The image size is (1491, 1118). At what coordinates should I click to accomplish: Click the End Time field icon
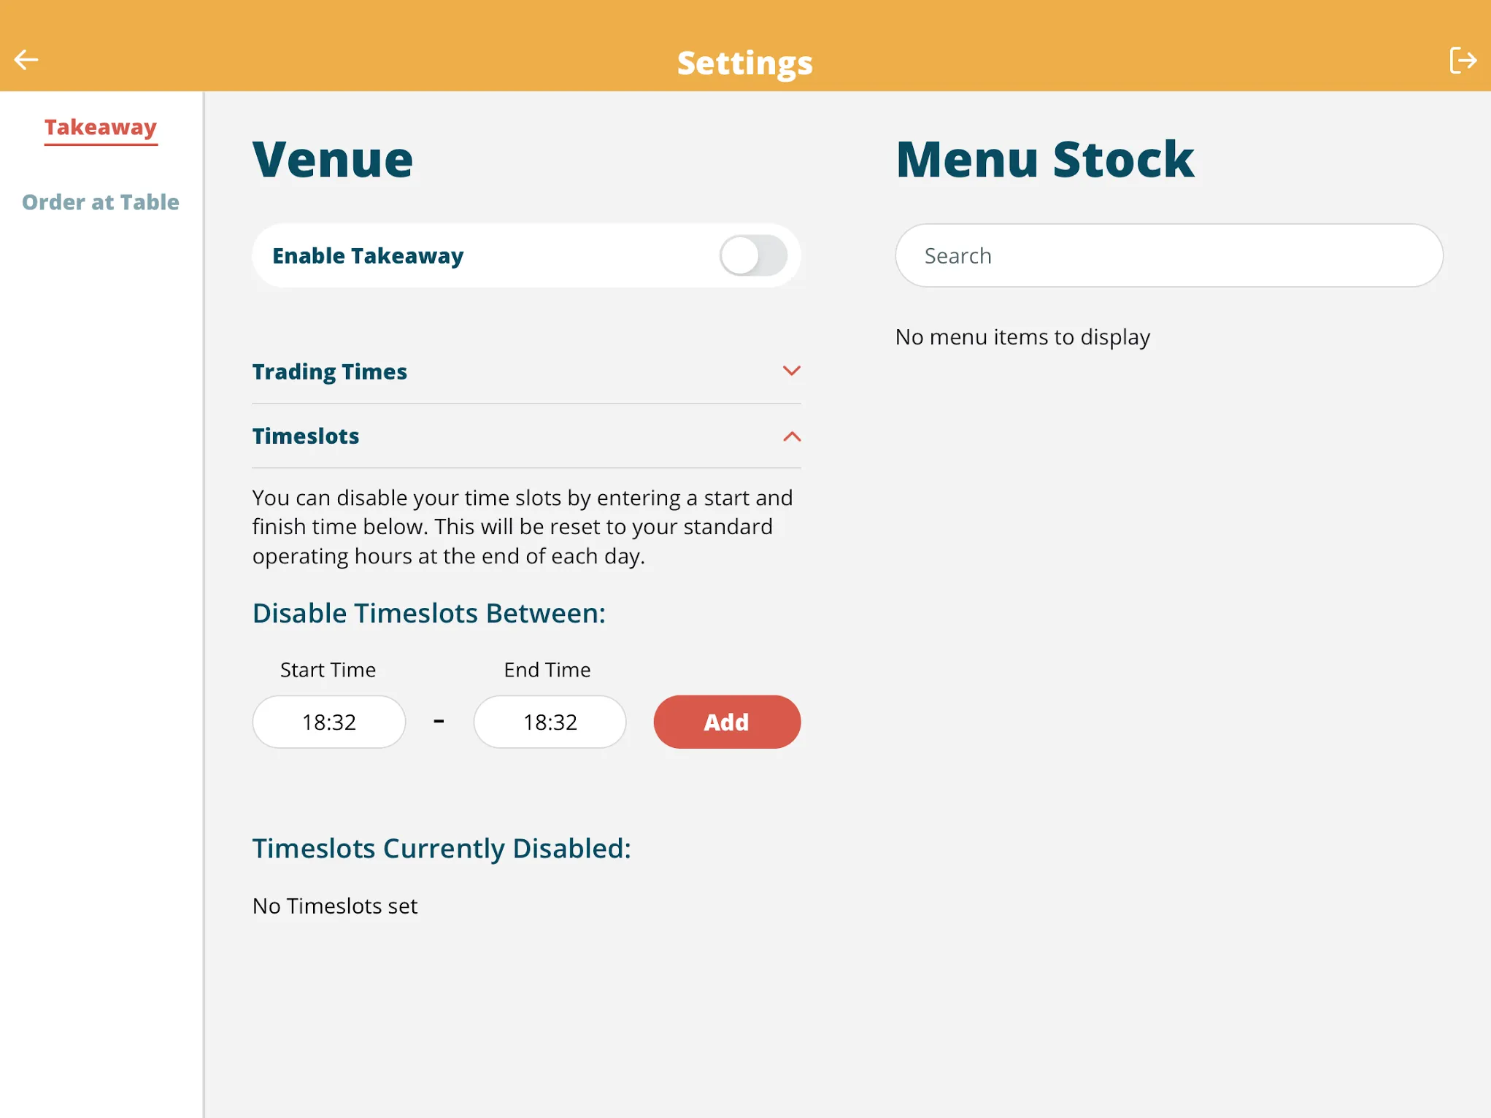[x=548, y=720]
